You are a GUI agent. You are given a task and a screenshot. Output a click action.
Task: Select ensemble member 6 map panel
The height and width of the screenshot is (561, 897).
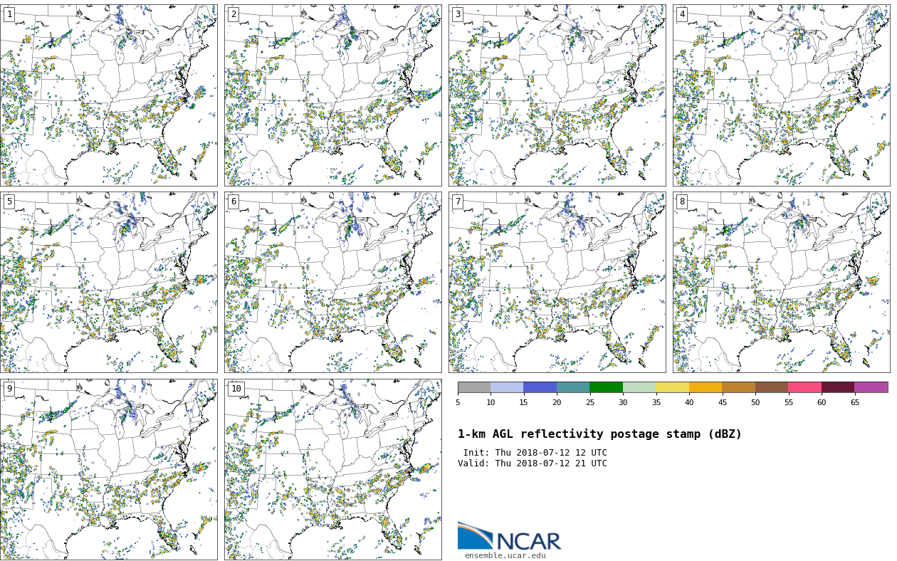pos(332,282)
